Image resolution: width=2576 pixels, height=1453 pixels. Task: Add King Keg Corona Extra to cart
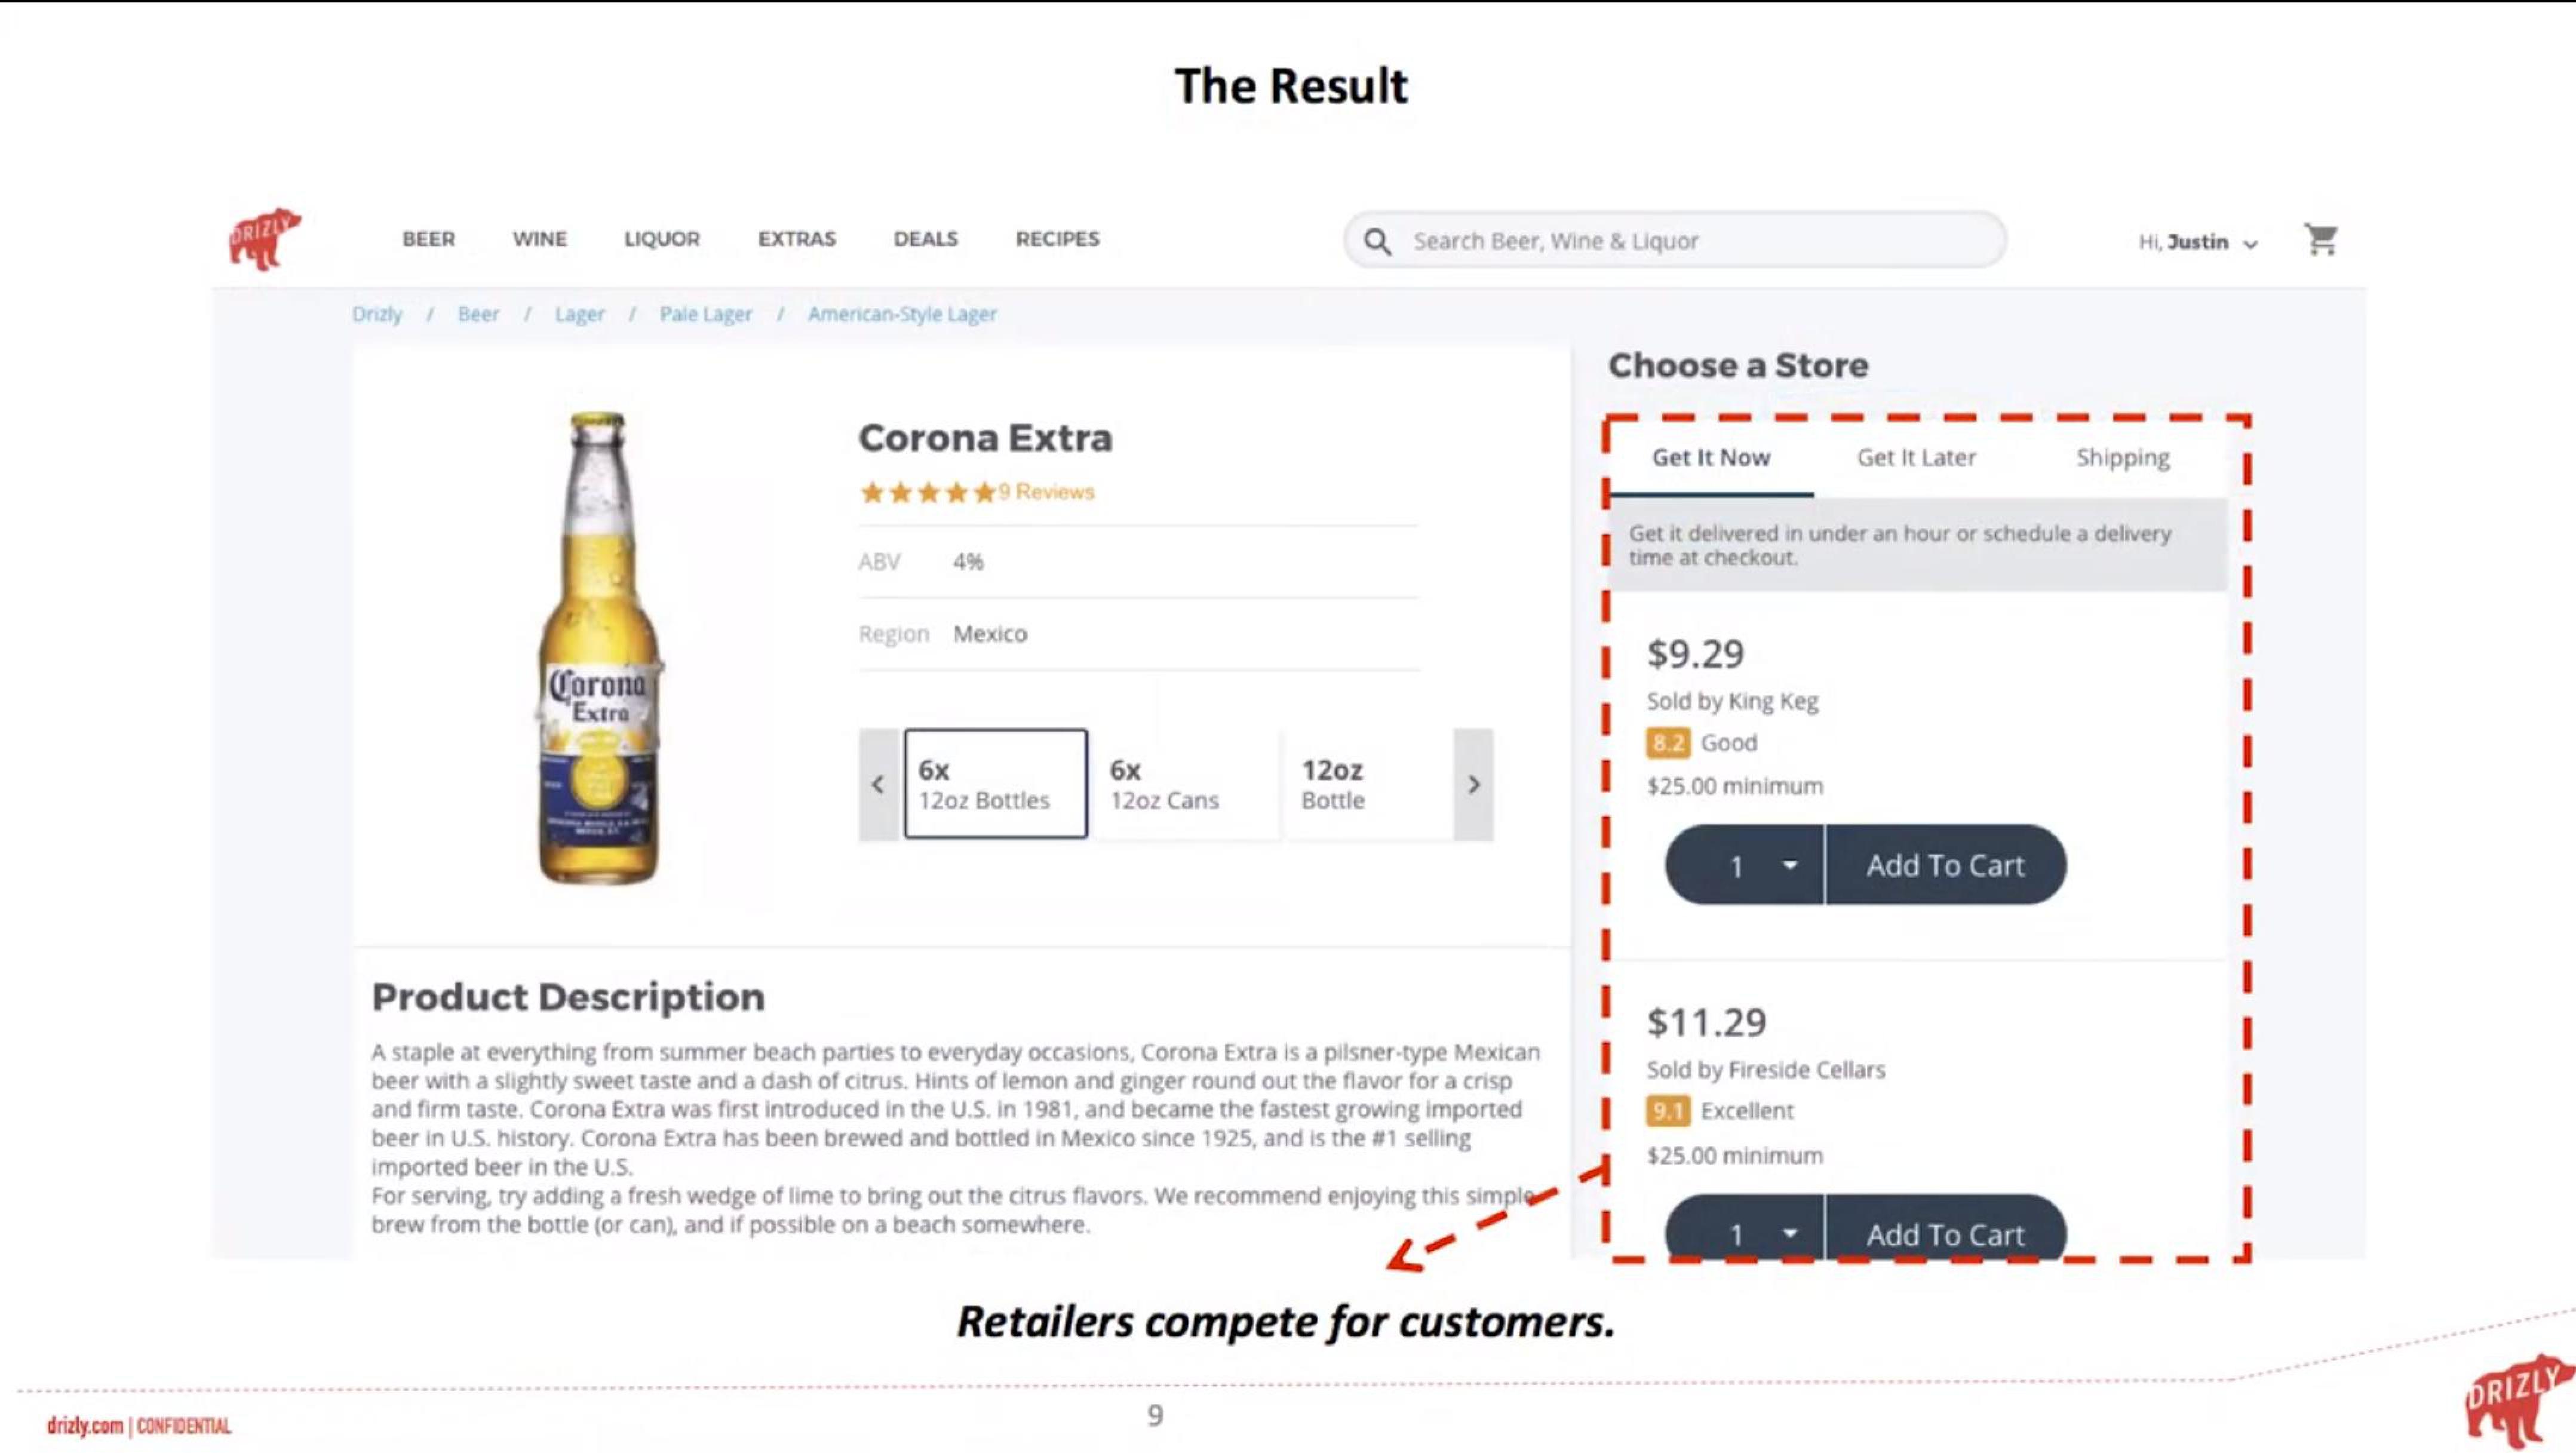(1943, 864)
